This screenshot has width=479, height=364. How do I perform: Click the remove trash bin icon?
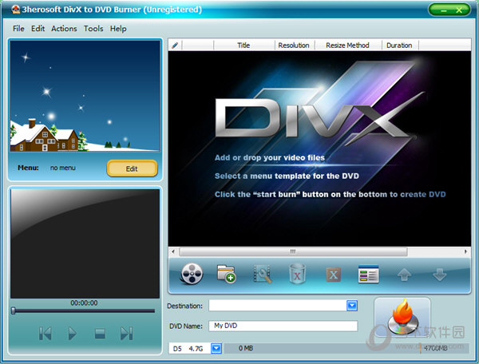[297, 274]
